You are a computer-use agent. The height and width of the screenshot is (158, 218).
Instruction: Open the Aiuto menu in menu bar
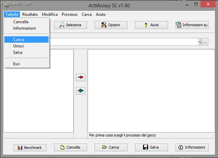101,14
